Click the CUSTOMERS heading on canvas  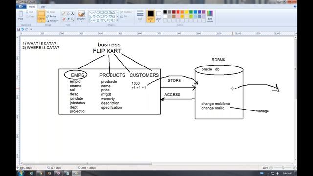(x=144, y=75)
